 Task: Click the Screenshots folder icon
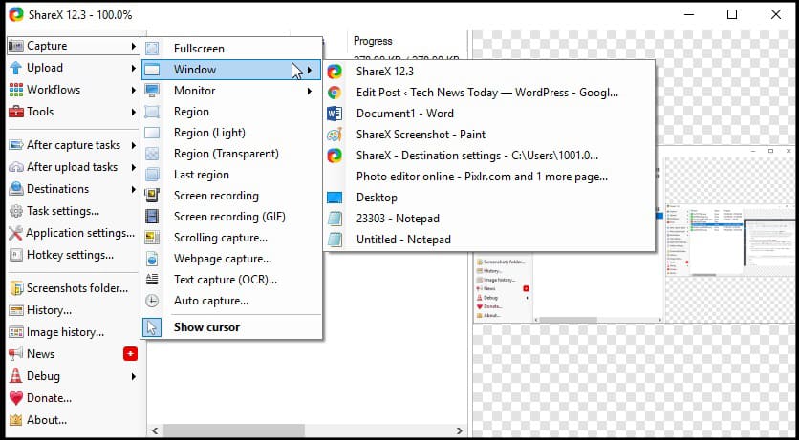pos(17,288)
